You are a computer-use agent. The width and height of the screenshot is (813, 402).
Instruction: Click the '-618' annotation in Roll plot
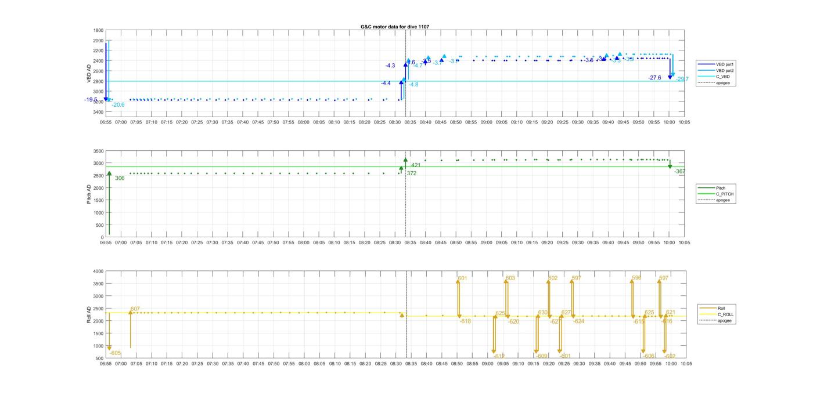coord(465,321)
